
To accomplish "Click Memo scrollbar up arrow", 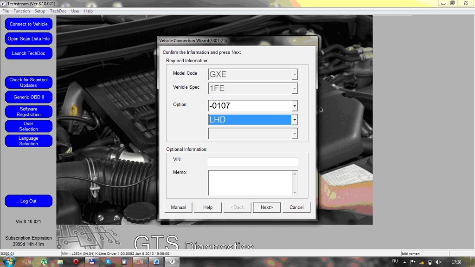I will [x=295, y=174].
